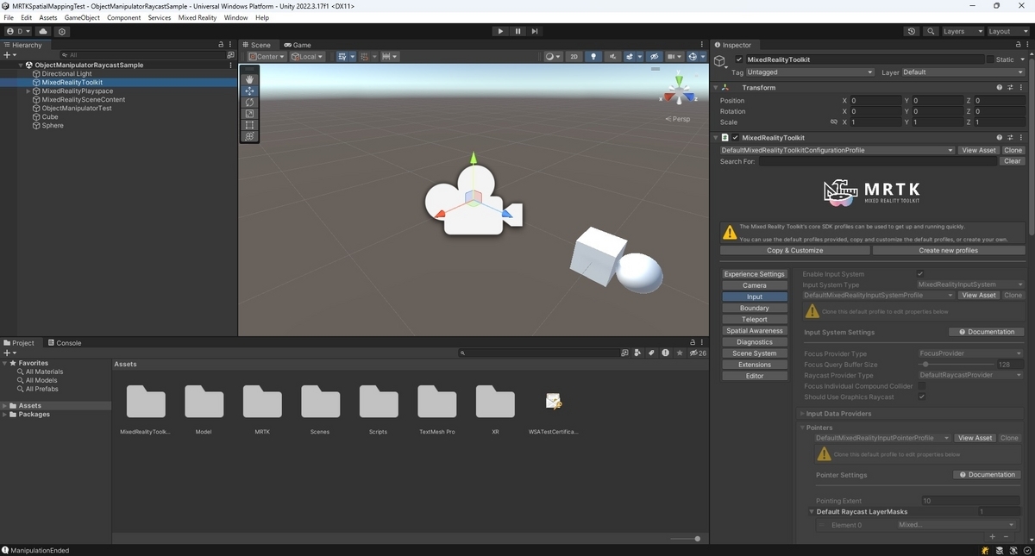Select the Scale tool
1035x556 pixels.
[249, 113]
